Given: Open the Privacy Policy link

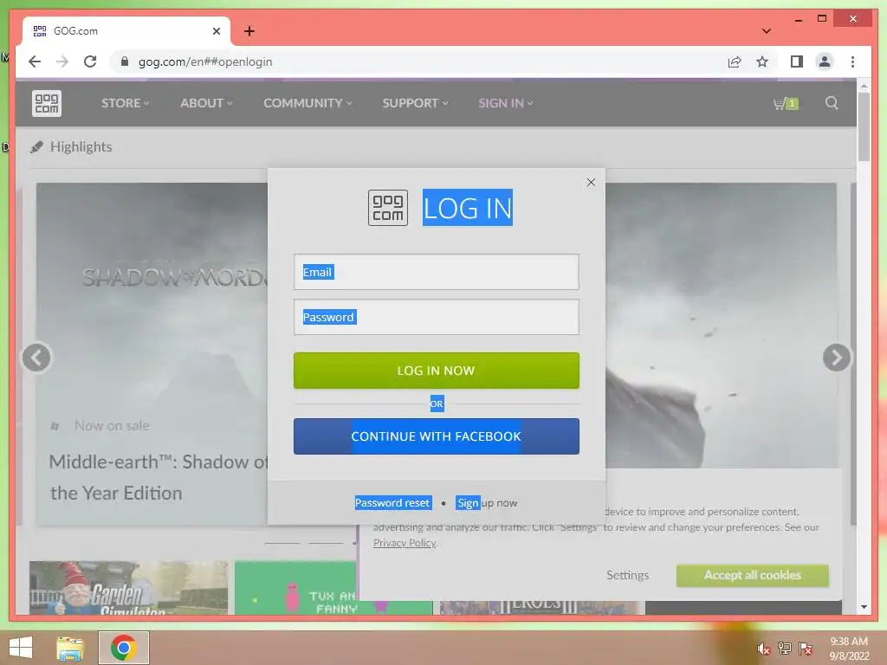Looking at the screenshot, I should tap(405, 543).
